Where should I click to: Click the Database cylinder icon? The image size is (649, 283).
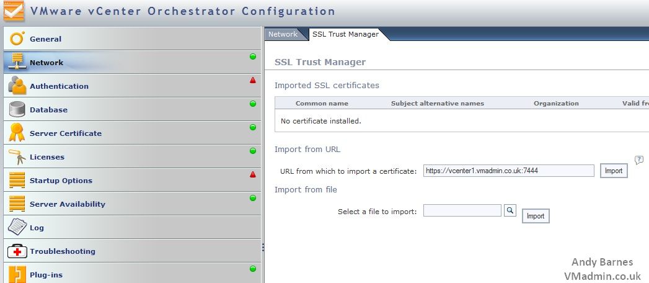pos(17,110)
